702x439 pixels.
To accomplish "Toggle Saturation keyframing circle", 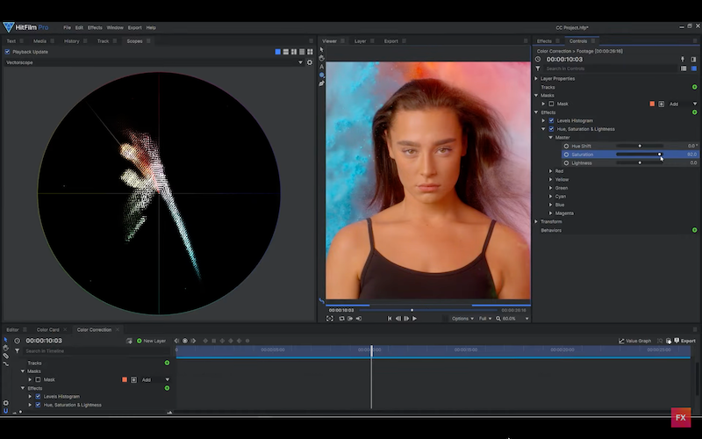I will pyautogui.click(x=566, y=155).
